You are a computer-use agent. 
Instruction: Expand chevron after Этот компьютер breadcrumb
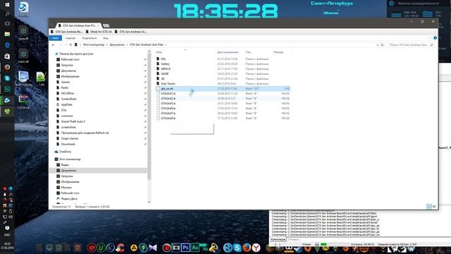[x=106, y=45]
